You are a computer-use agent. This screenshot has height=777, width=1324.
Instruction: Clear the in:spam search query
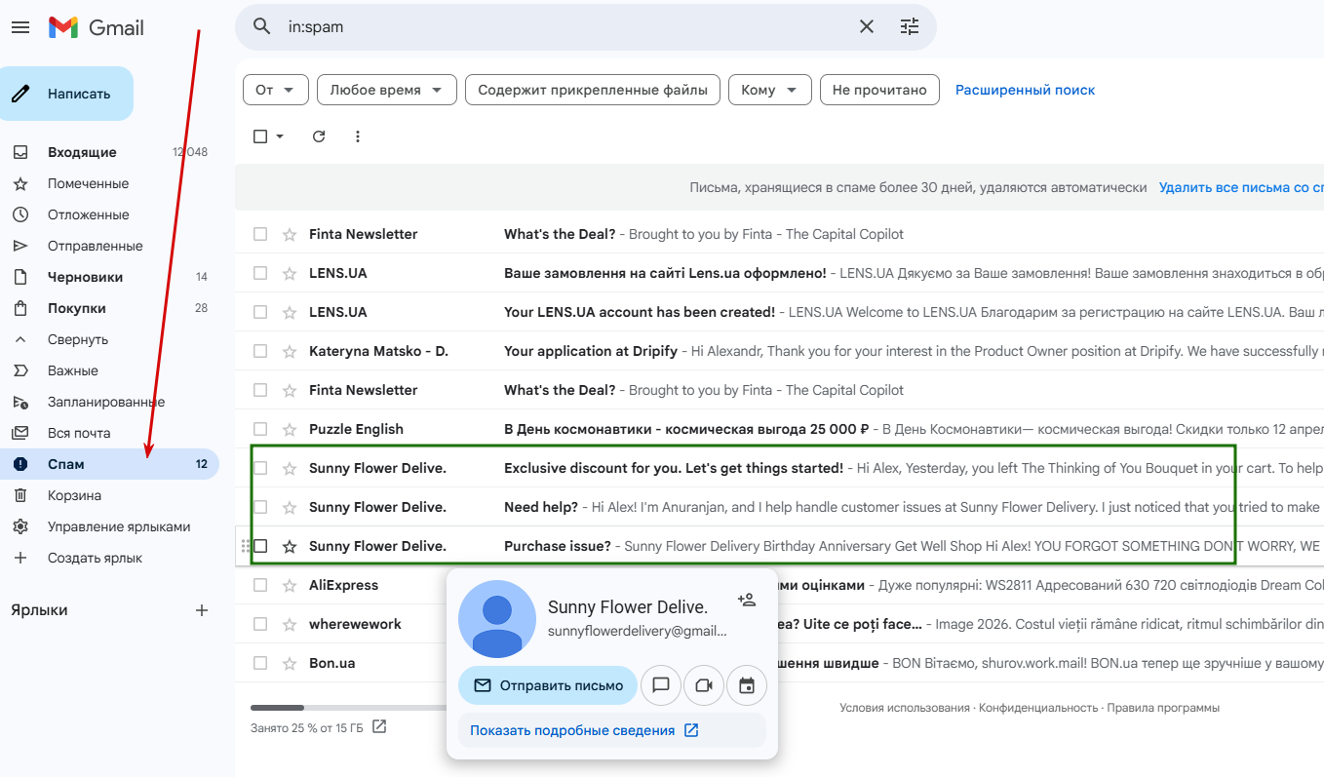pos(867,27)
